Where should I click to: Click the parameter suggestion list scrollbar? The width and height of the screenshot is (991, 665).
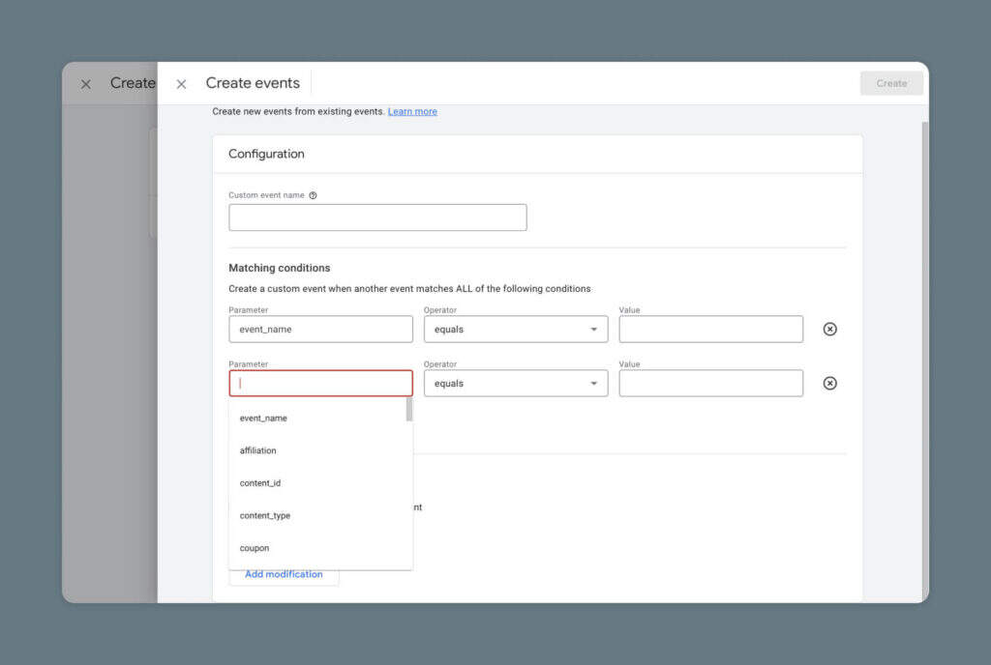point(409,410)
